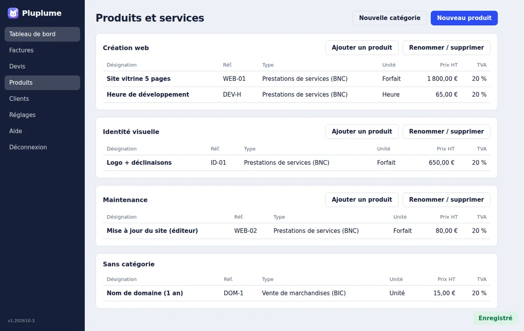
Task: Click the Création web category title
Action: click(x=126, y=48)
